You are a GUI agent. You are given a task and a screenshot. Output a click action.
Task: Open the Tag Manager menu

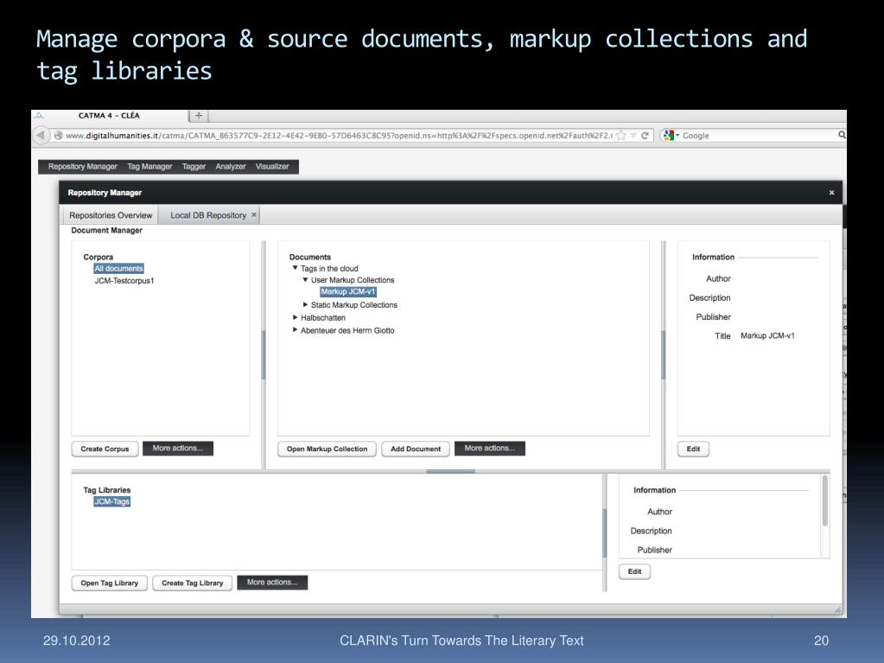click(149, 166)
